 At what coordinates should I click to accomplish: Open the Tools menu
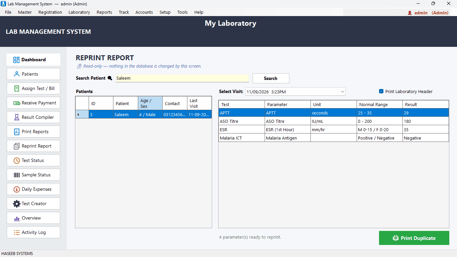tap(182, 12)
